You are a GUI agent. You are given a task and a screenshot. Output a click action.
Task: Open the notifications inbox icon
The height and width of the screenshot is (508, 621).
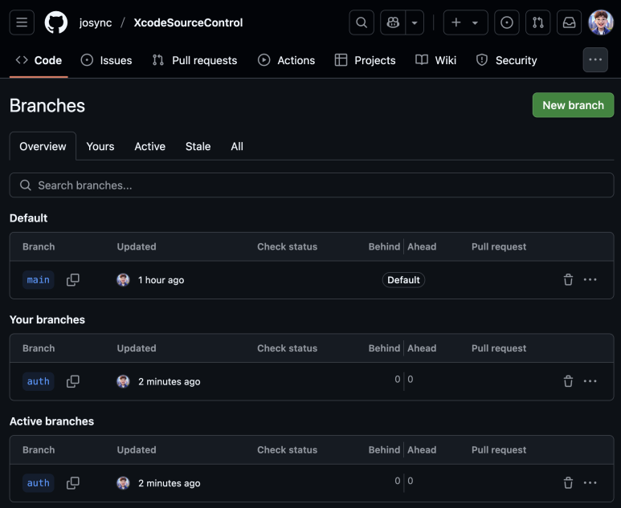click(569, 22)
